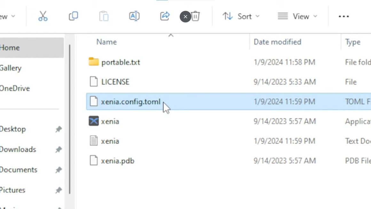Open Gallery in the sidebar
Screen dimensions: 371x209
tap(11, 68)
